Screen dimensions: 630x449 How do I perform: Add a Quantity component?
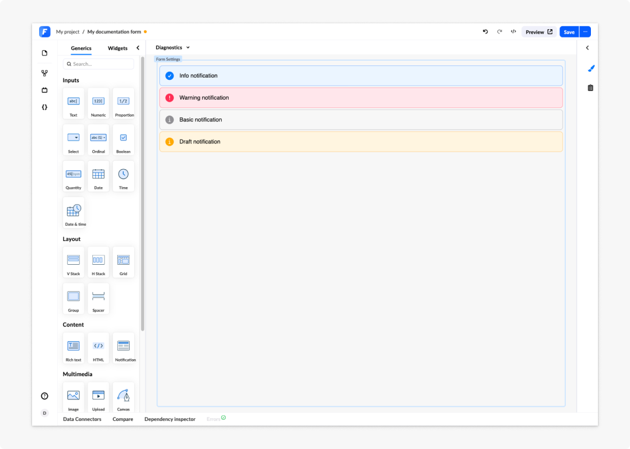click(73, 176)
